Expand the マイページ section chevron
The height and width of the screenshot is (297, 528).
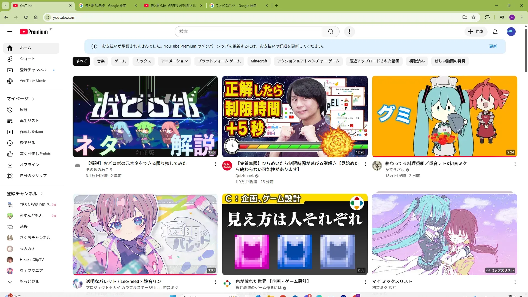(33, 99)
